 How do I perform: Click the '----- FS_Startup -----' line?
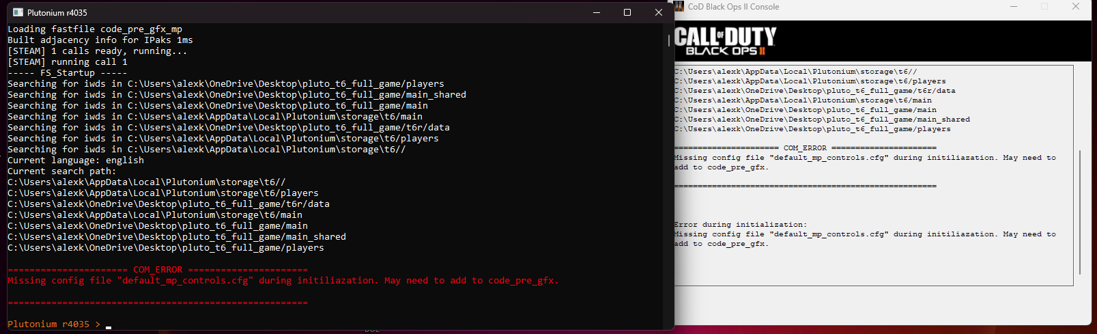click(x=68, y=73)
